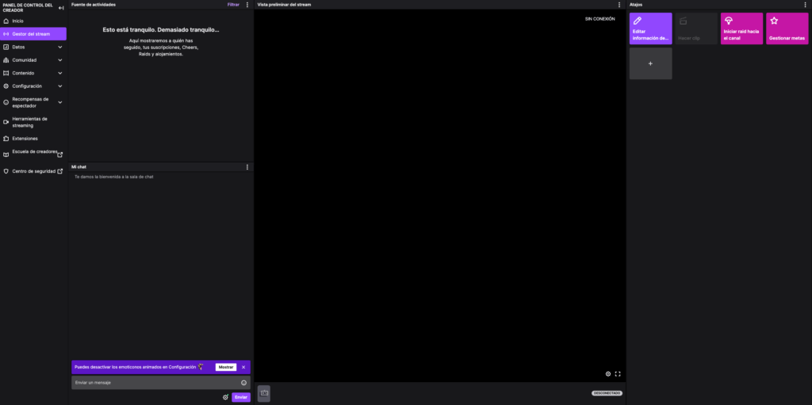Click the SIN CONEXIÓN label

click(x=600, y=19)
